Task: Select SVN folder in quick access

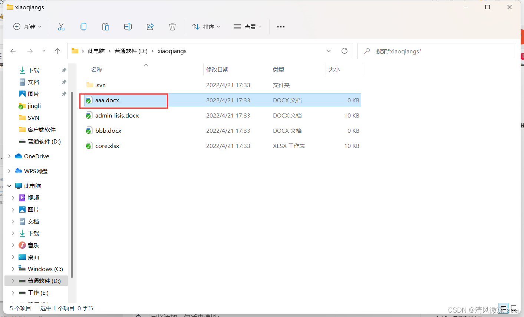Action: 33,118
